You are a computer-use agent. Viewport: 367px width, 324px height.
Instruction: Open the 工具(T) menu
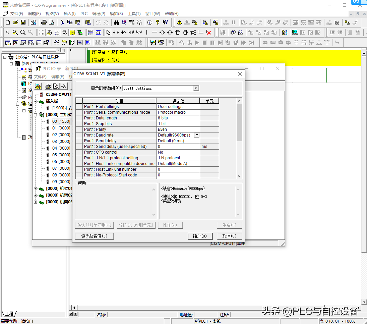click(x=134, y=14)
